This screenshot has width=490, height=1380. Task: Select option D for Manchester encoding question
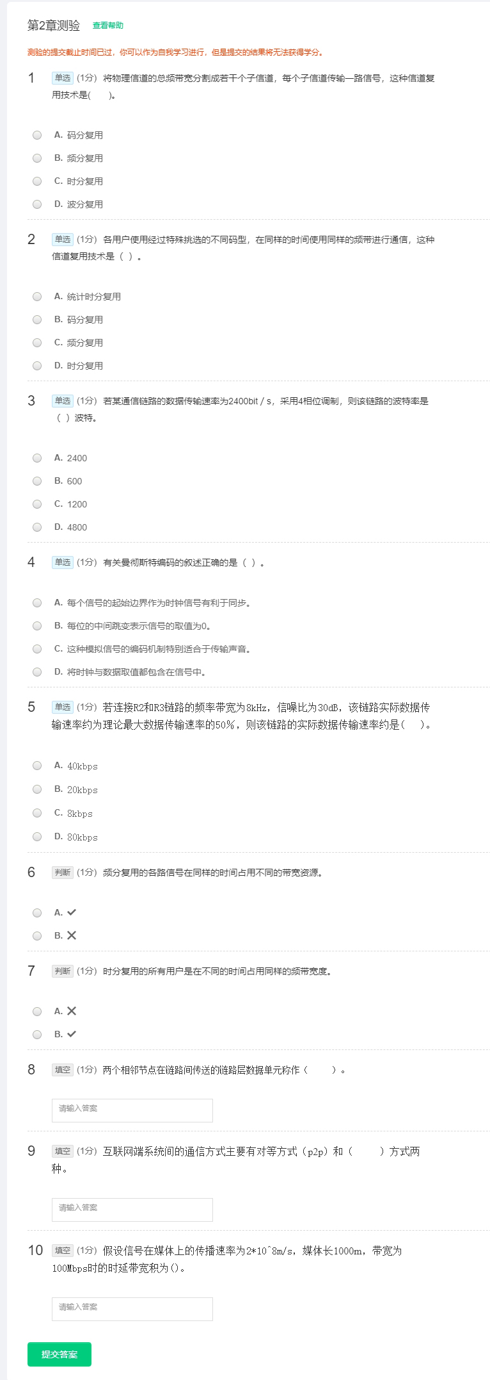pos(37,672)
